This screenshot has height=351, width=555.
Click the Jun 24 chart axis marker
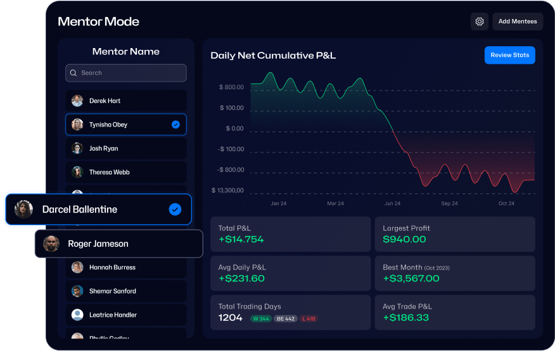click(x=392, y=204)
